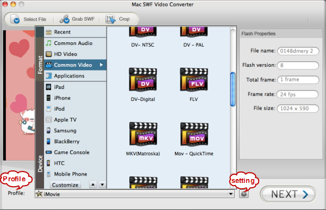Click the up arrow beside Customize

[x=93, y=184]
